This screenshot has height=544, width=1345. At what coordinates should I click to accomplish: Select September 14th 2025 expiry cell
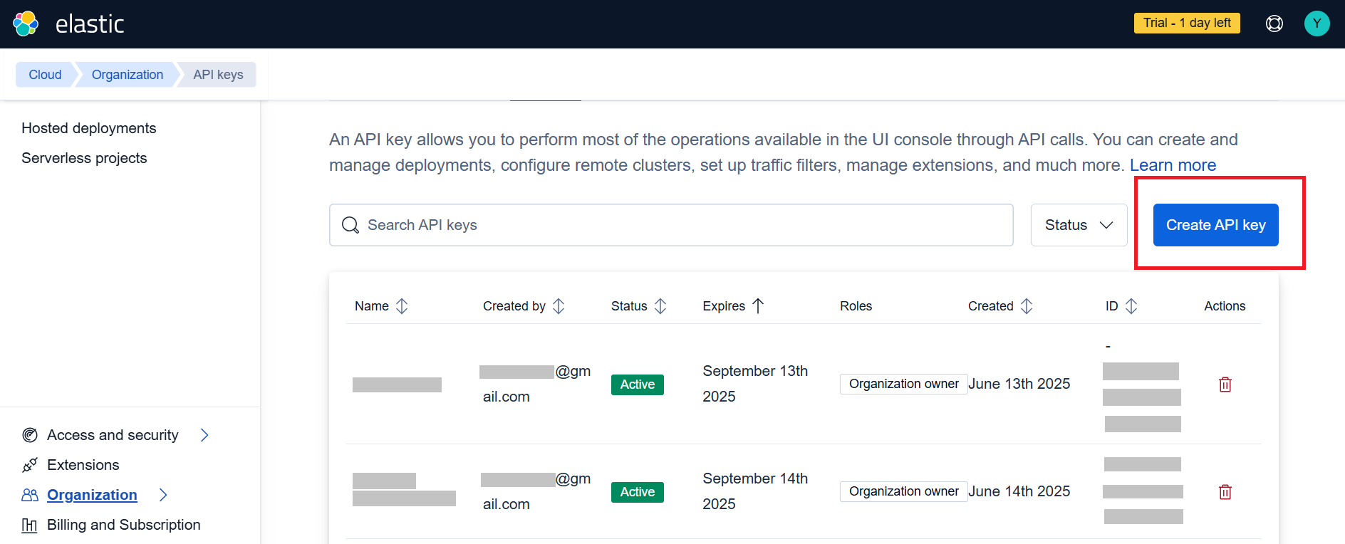point(755,491)
